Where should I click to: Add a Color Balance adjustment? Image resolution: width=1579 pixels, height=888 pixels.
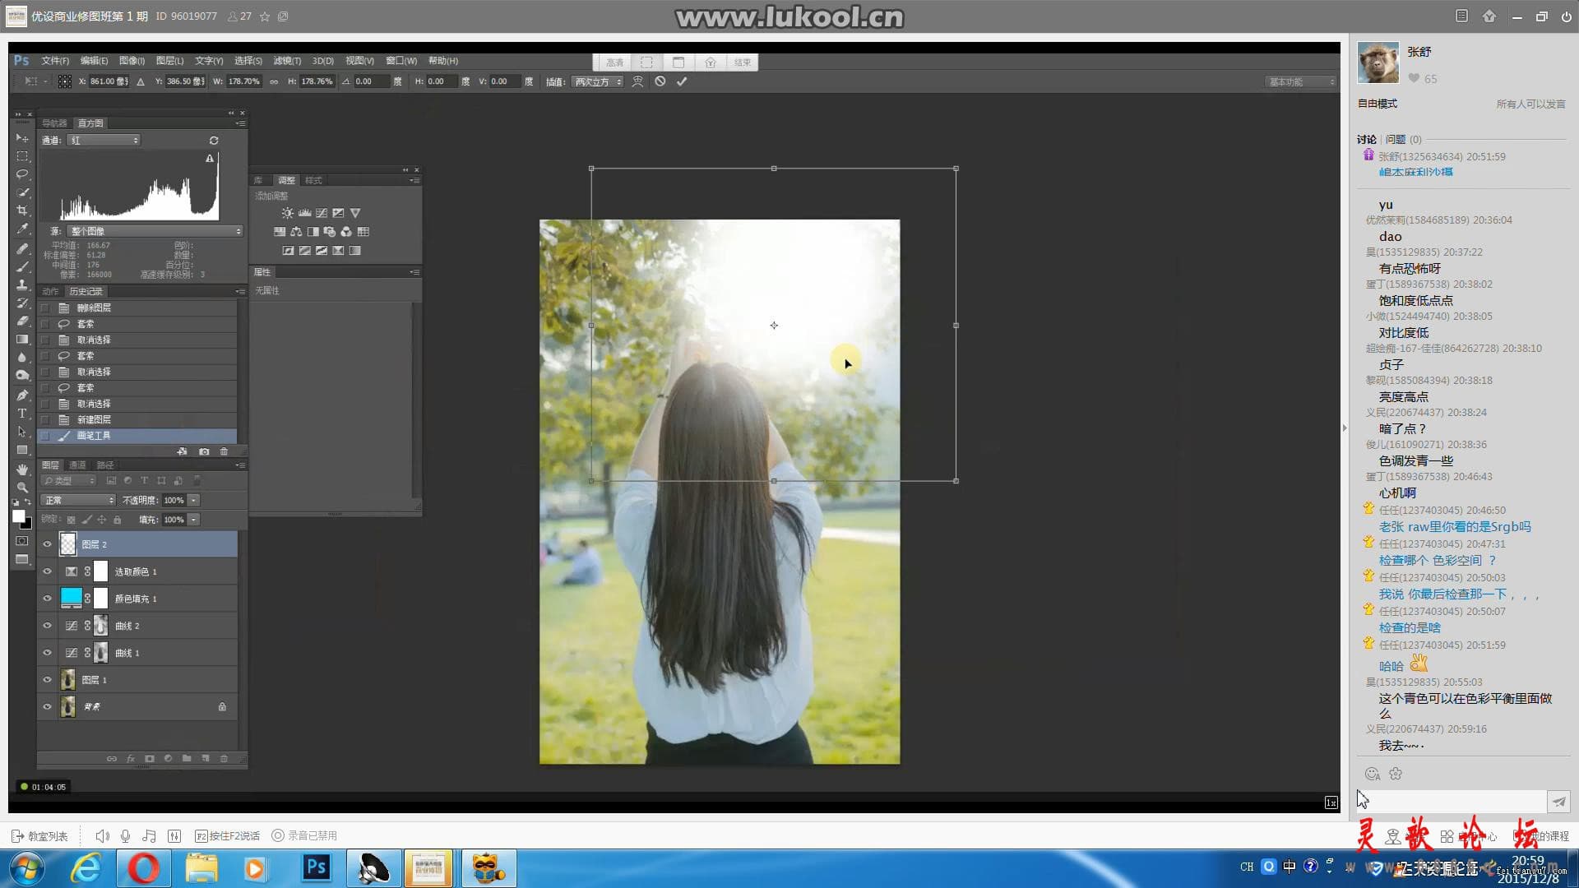tap(296, 232)
